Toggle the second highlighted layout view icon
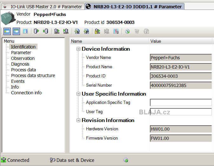This screenshot has width=214, height=166. coord(17,31)
